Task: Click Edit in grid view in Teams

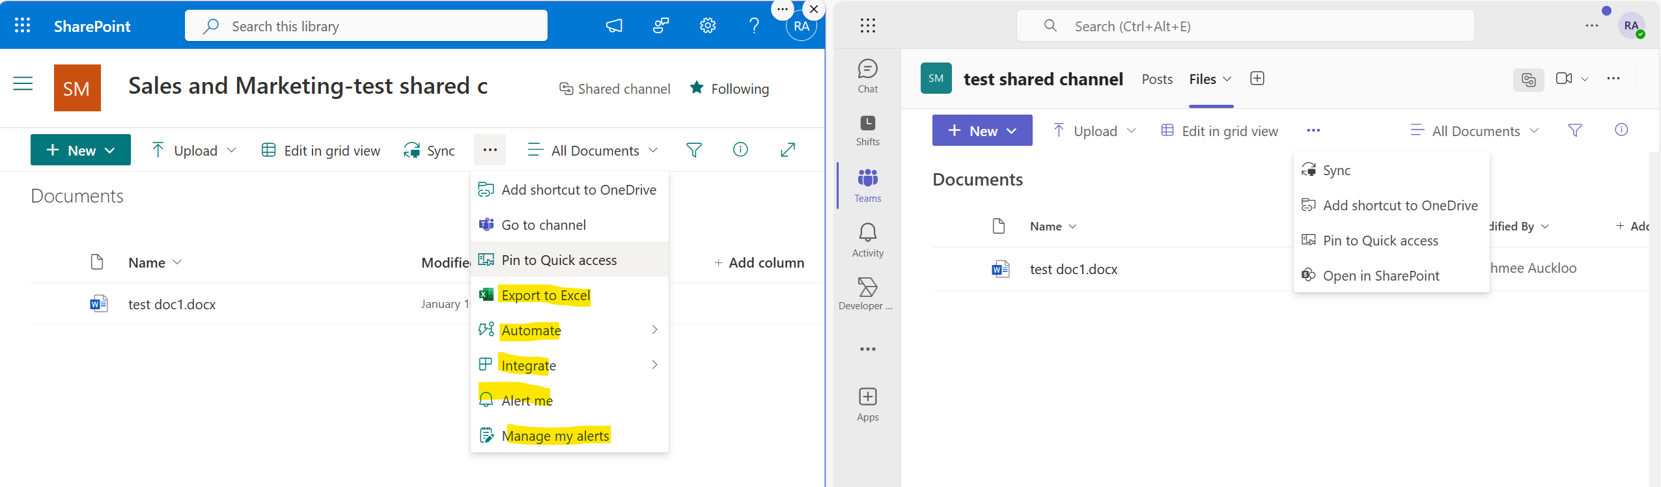Action: pos(1220,131)
